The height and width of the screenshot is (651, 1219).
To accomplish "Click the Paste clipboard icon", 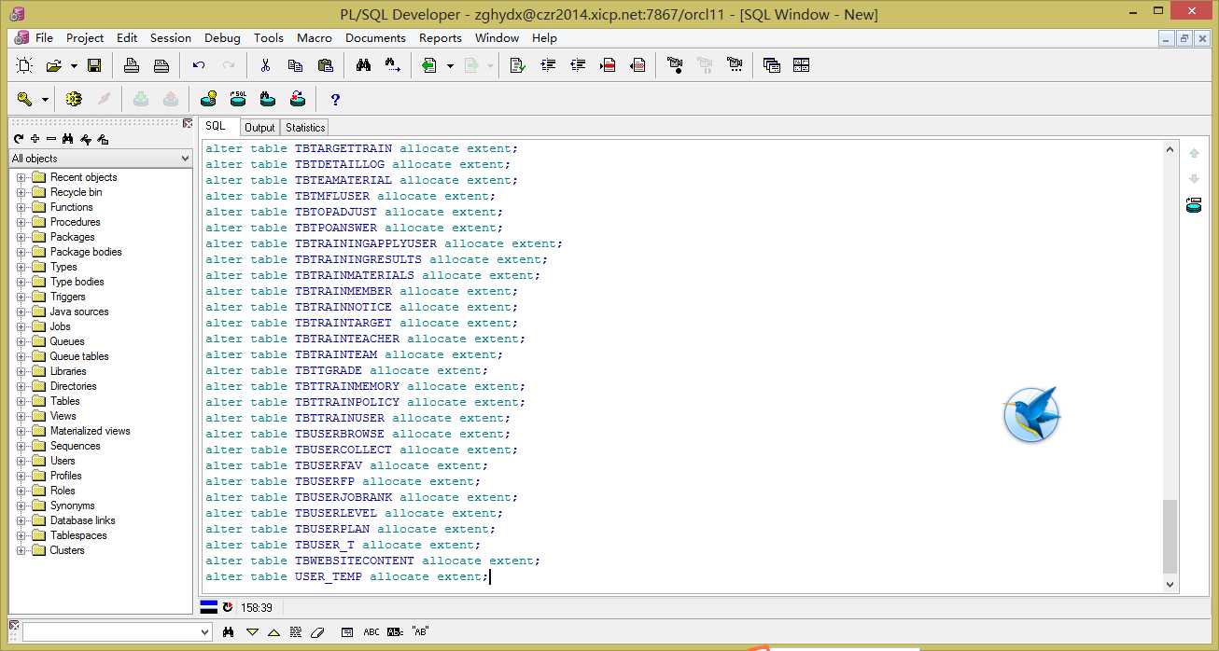I will pos(325,65).
